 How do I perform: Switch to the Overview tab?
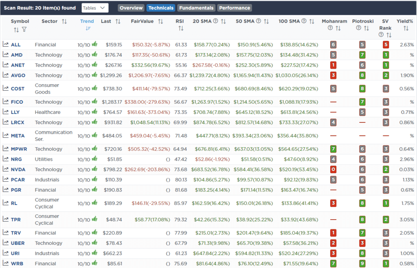coord(131,8)
